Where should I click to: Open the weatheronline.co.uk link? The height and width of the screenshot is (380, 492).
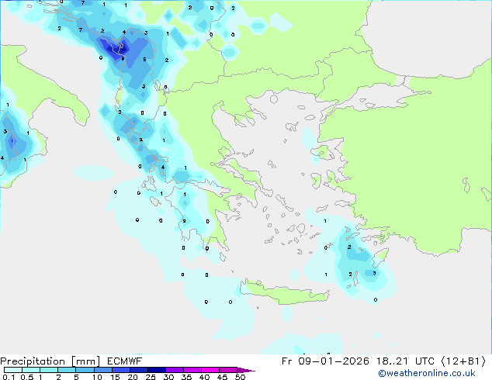coord(427,373)
